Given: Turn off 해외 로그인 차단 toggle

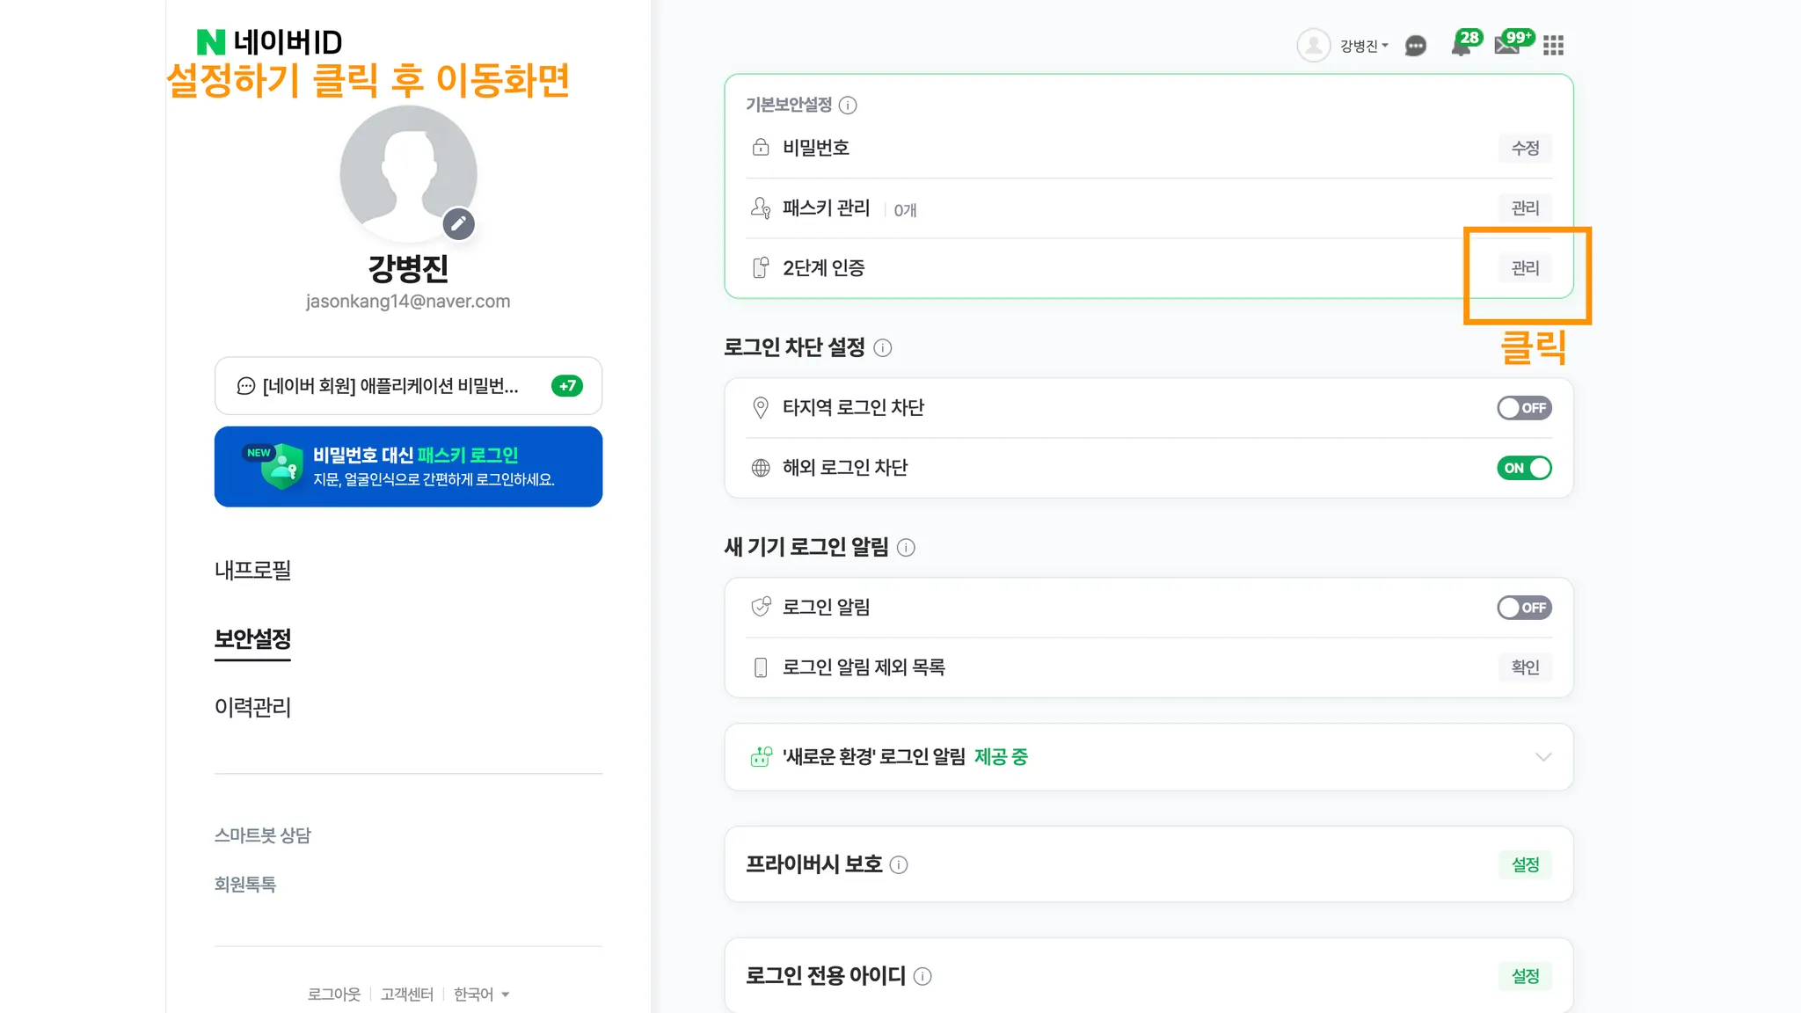Looking at the screenshot, I should tap(1525, 468).
